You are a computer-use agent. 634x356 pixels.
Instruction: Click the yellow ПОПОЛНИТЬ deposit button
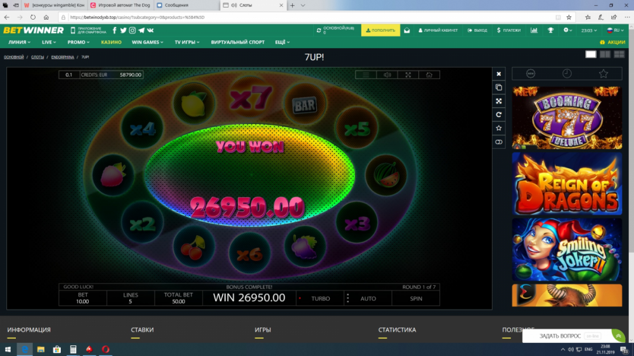[x=380, y=30]
